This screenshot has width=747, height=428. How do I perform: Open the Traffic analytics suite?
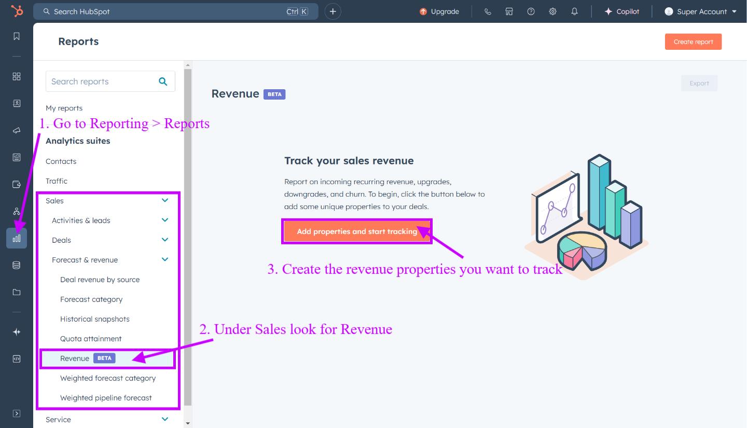[x=57, y=181]
